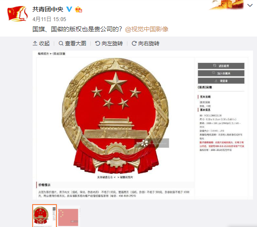Rotate the image left with 向左旋转
The height and width of the screenshot is (227, 257).
point(109,44)
